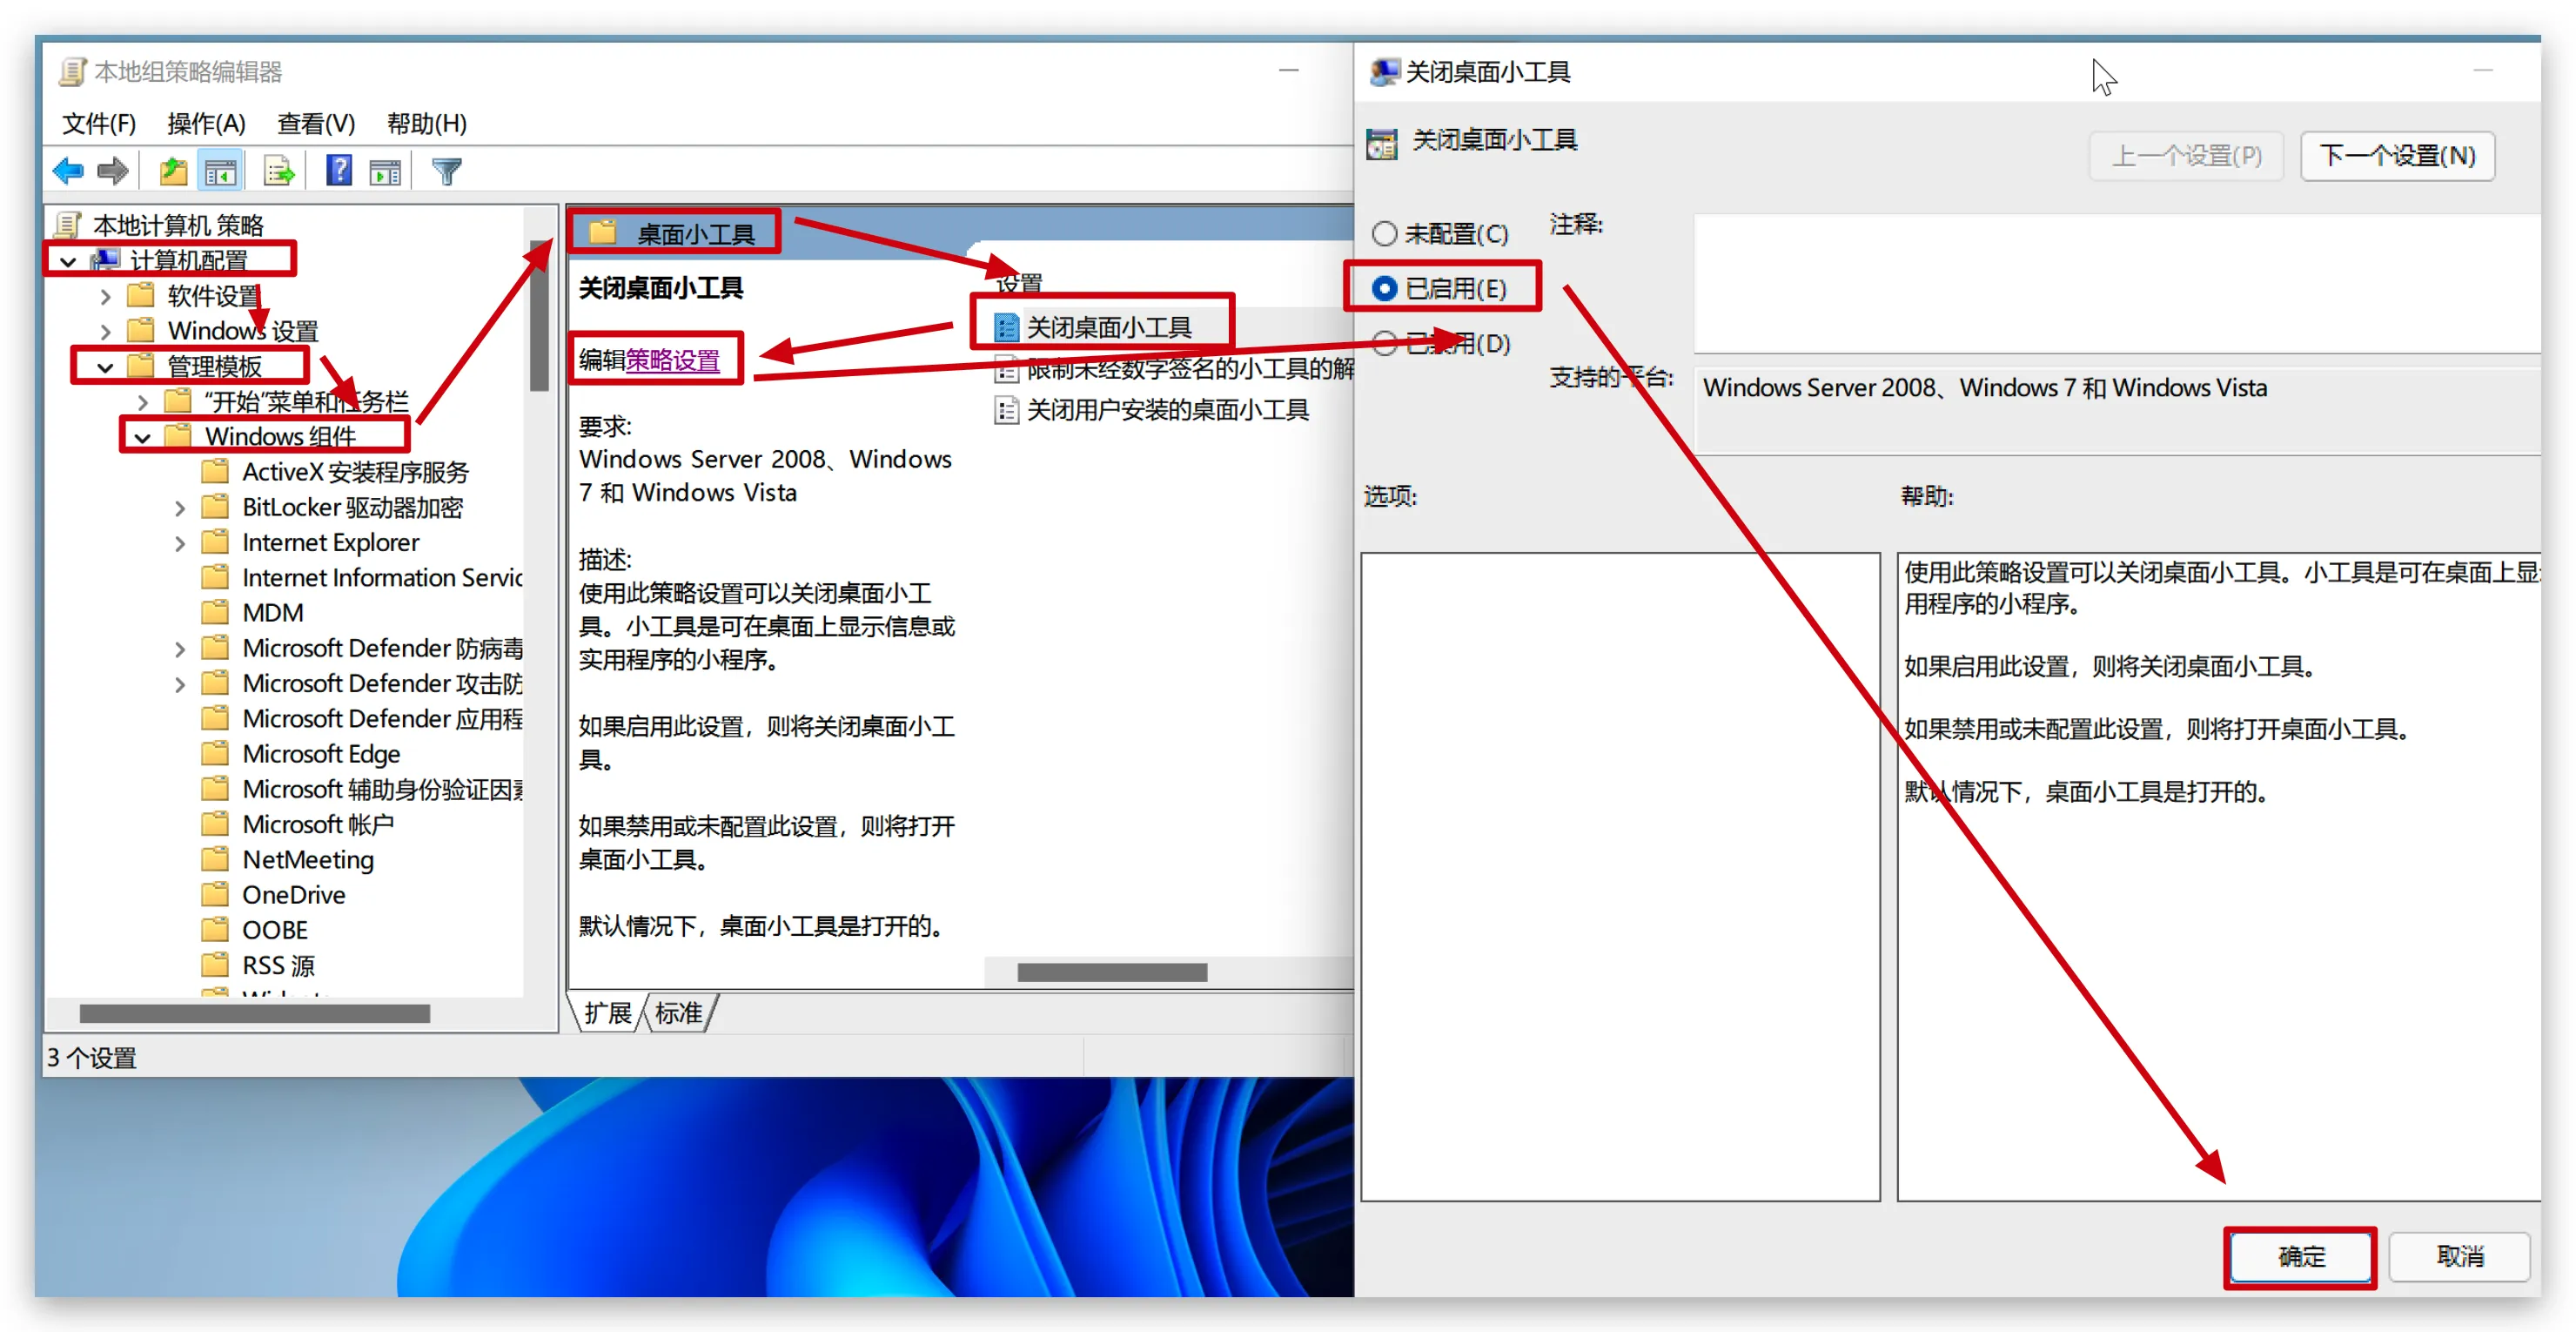The width and height of the screenshot is (2576, 1332).
Task: Collapse the Windows 组件 tree node
Action: [142, 437]
